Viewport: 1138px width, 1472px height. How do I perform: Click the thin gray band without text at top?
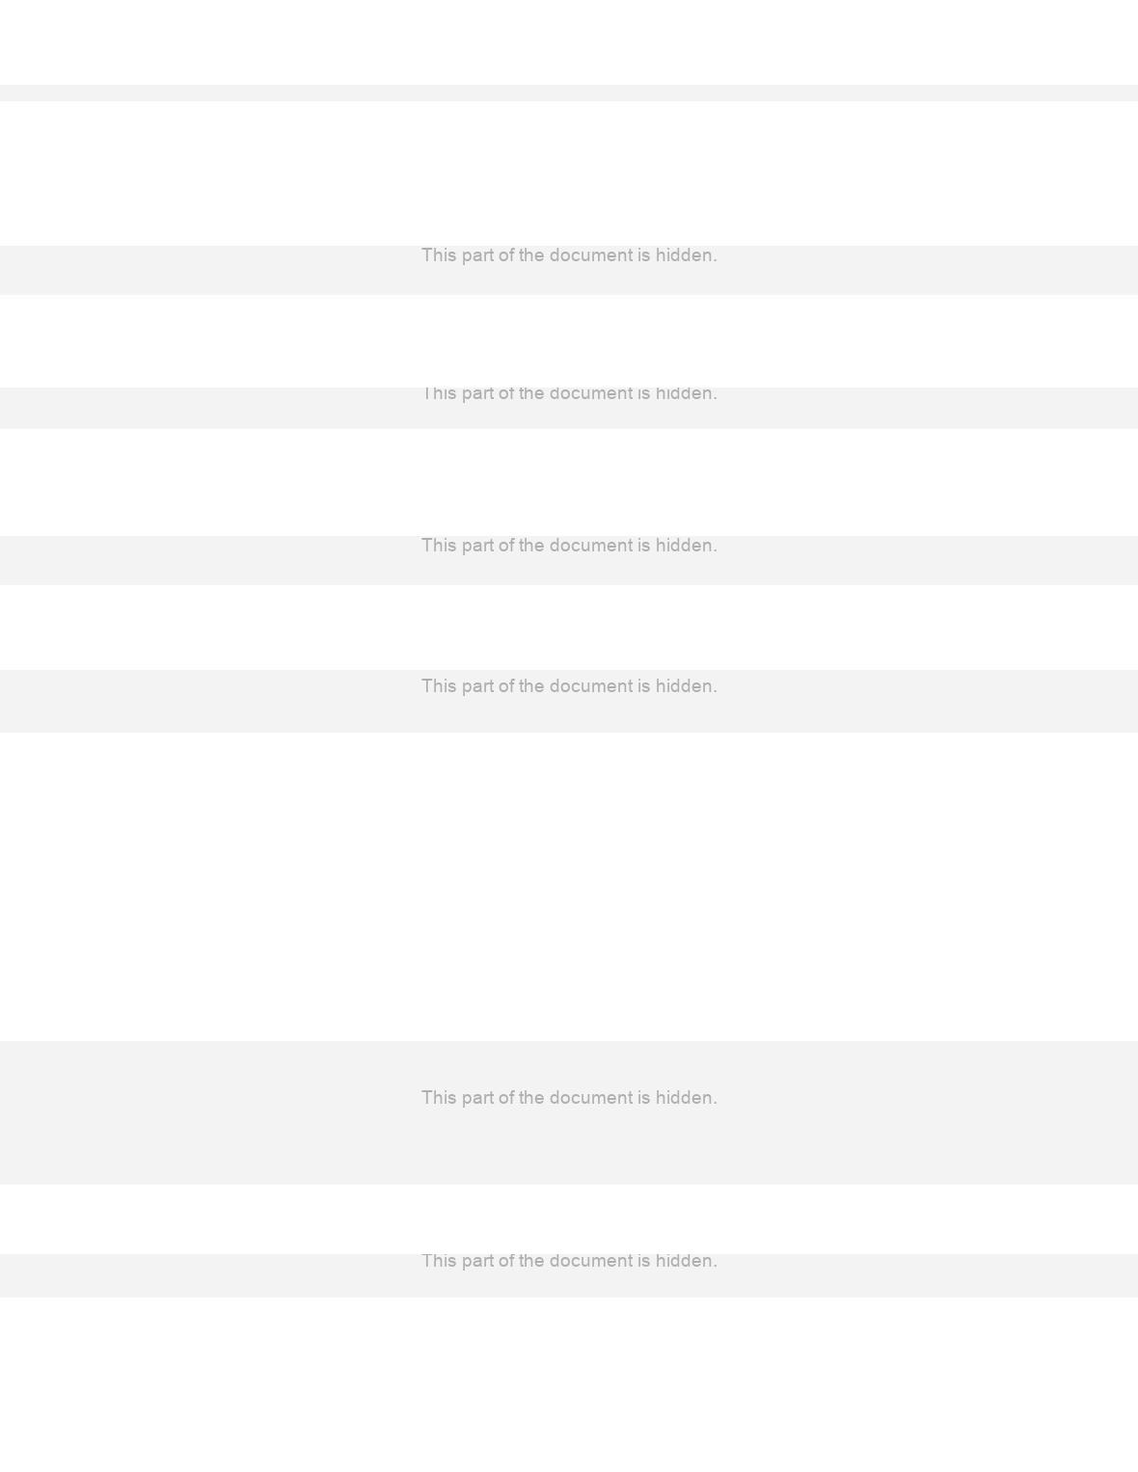pos(569,93)
